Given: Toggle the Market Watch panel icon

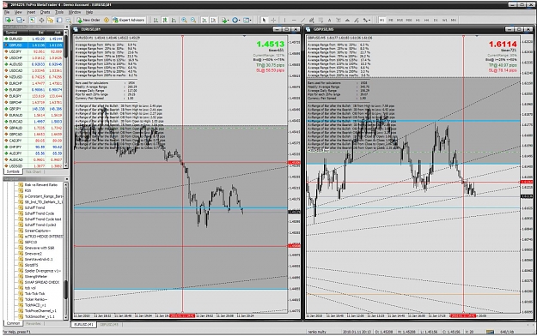Looking at the screenshot, I should (x=32, y=21).
